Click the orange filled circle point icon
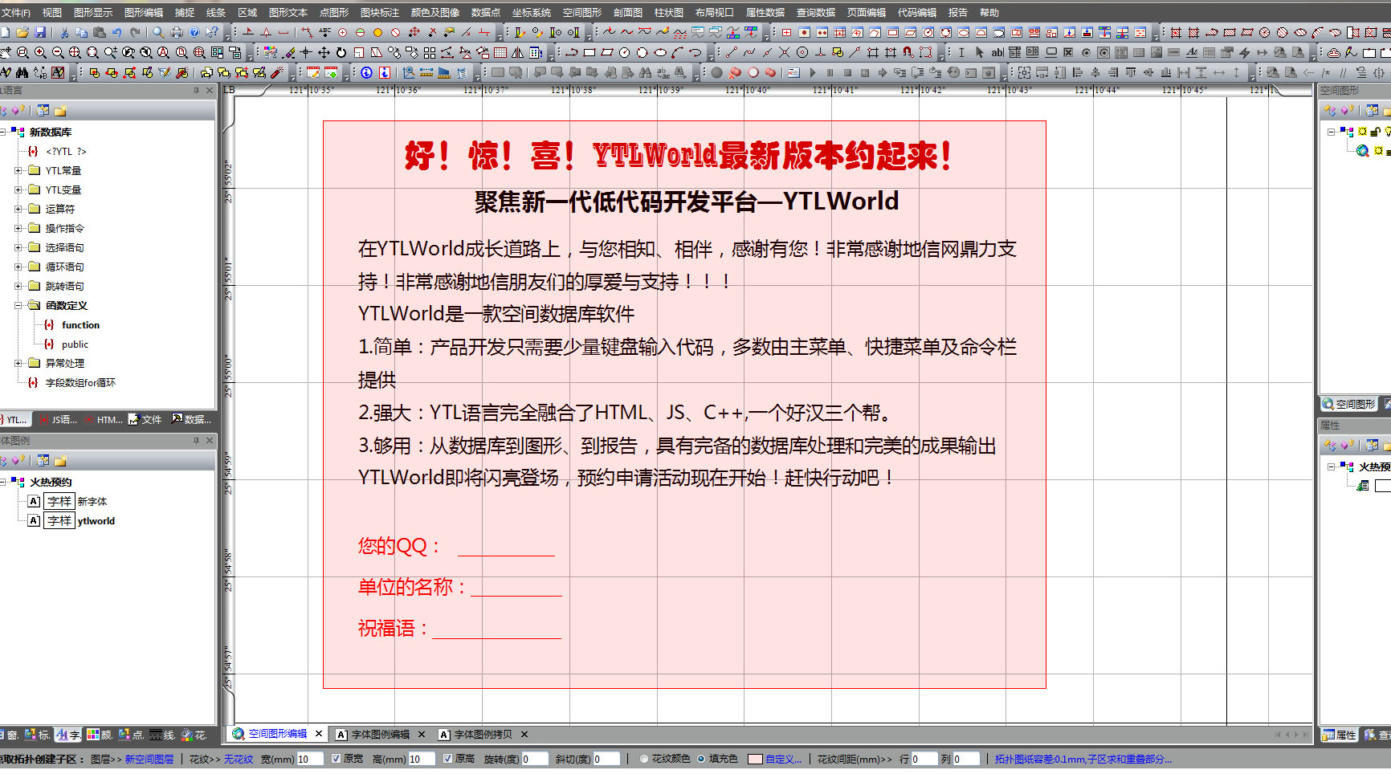 click(377, 32)
